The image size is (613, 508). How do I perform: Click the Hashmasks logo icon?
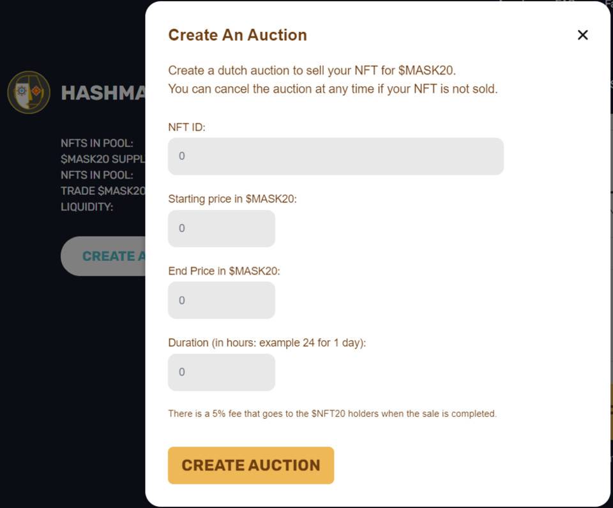click(x=29, y=93)
